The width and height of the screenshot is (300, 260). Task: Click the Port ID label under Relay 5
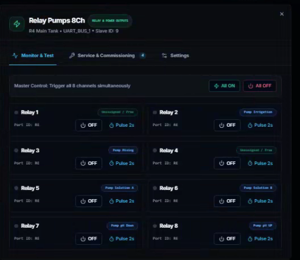27,201
